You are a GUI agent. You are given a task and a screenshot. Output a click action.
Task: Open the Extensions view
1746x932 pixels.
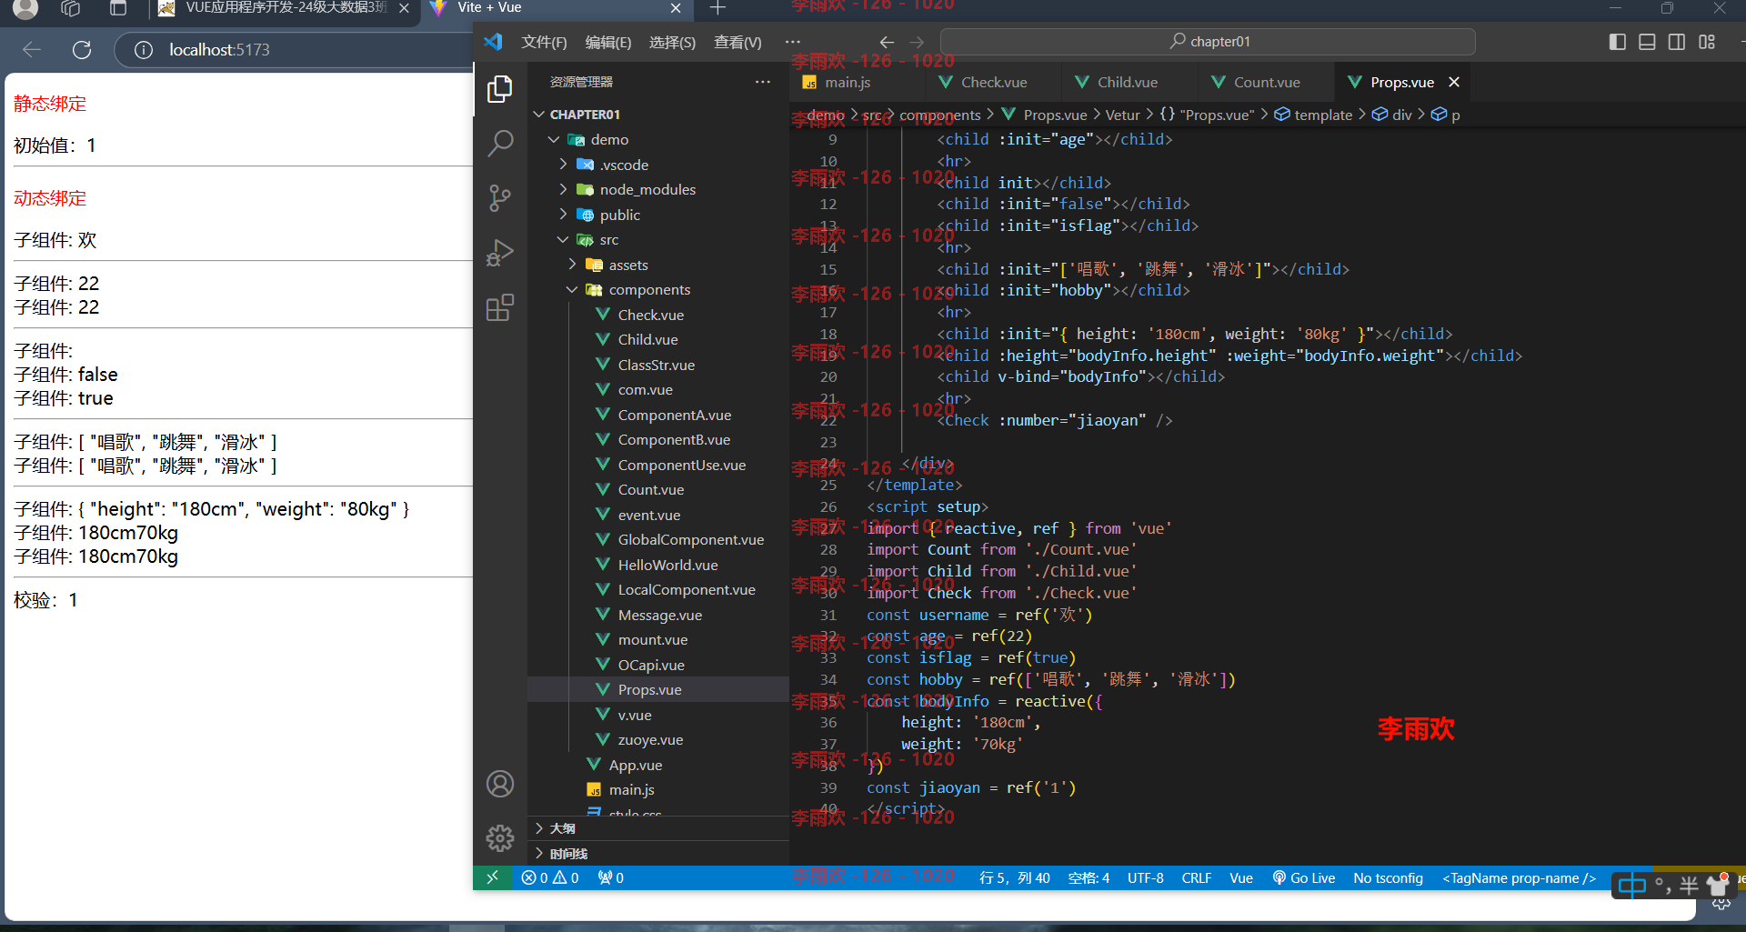(x=499, y=307)
